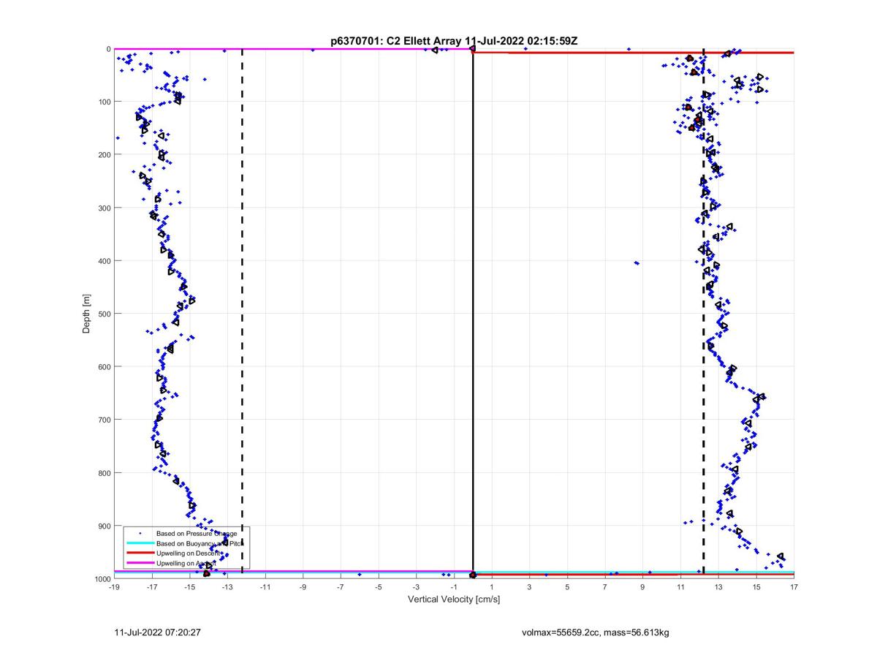Click x-axis tick label '15'
877x650 pixels.
(756, 587)
